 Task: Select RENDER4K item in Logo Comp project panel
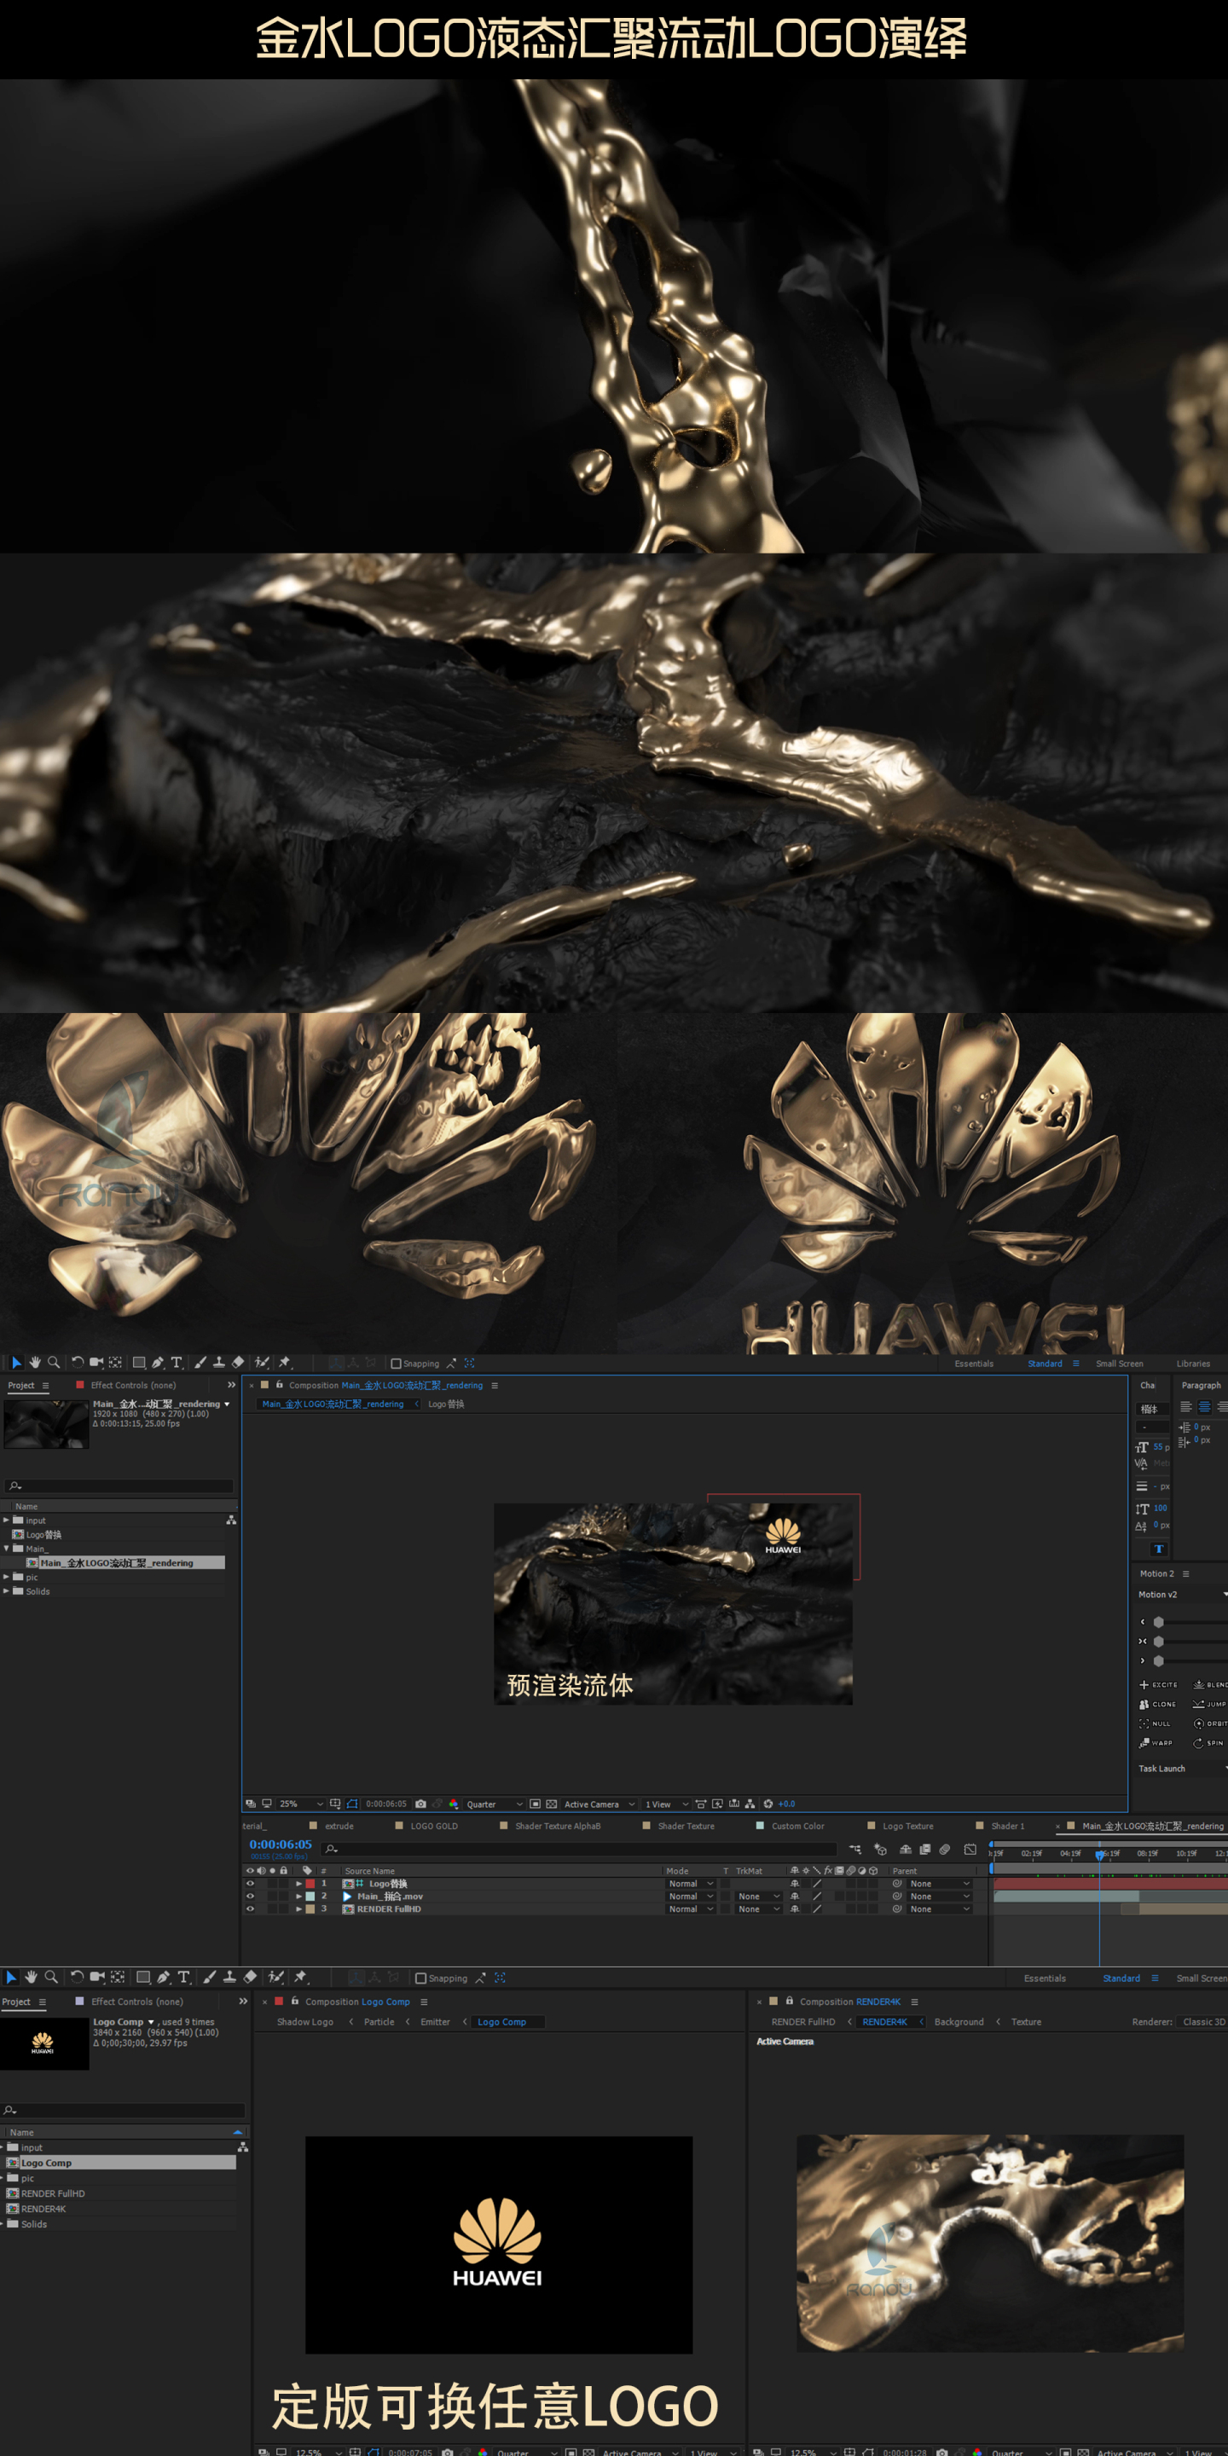click(43, 2208)
